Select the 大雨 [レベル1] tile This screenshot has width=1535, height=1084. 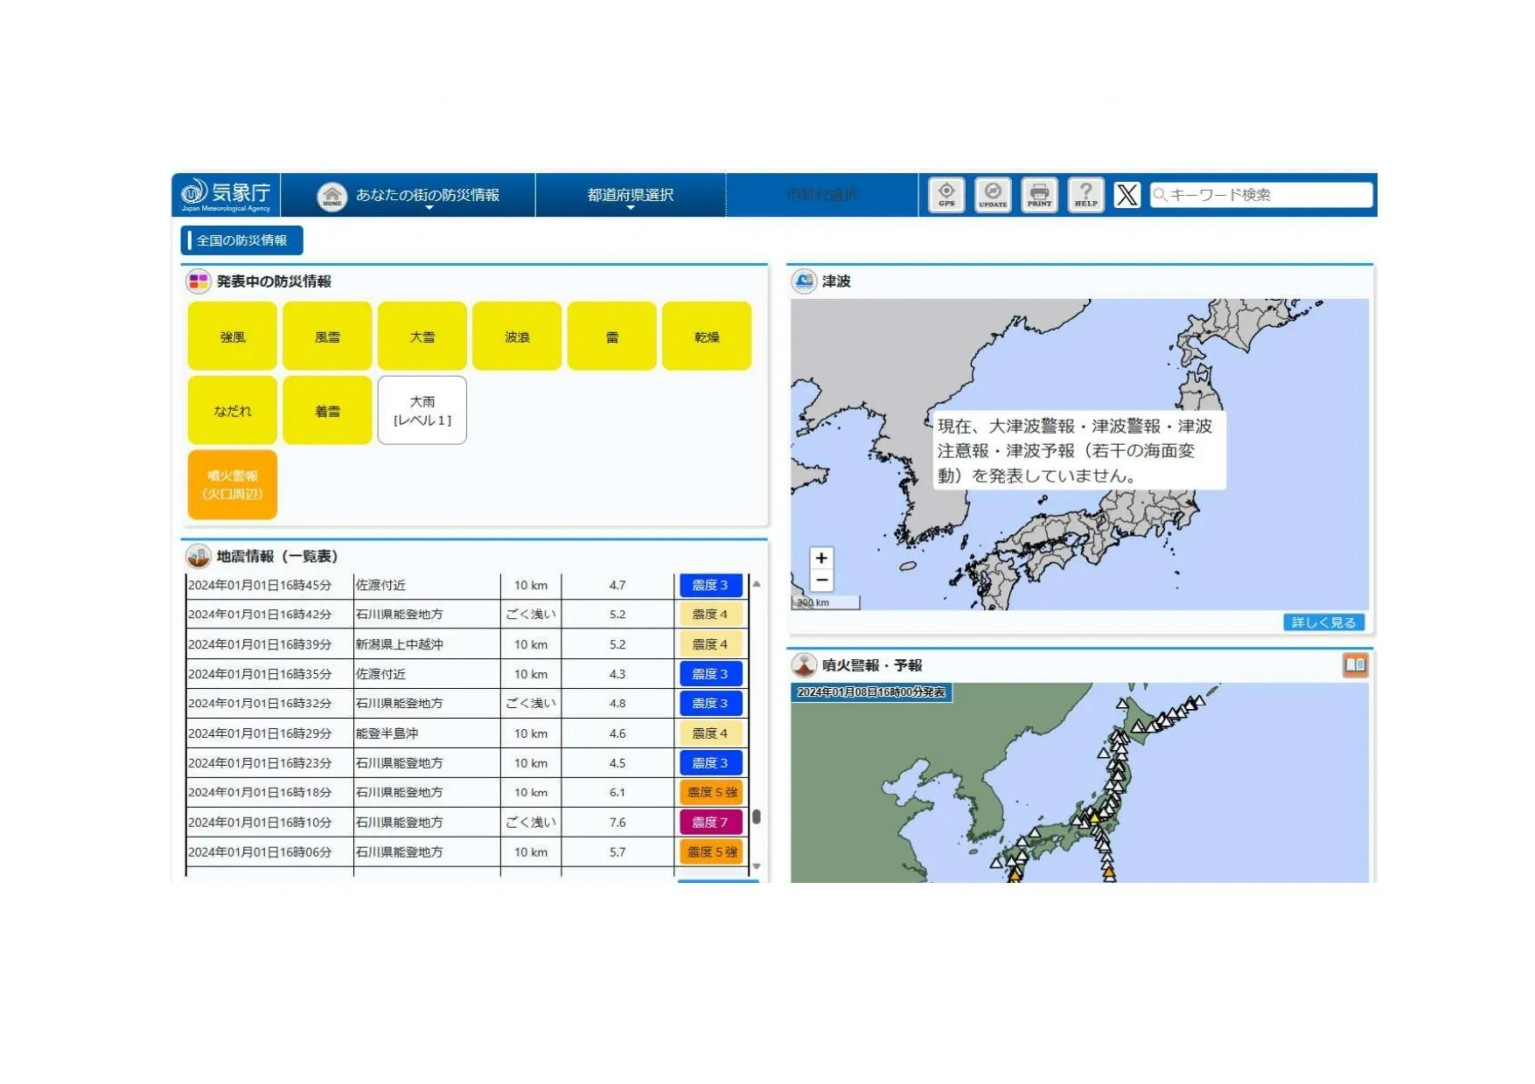click(422, 411)
